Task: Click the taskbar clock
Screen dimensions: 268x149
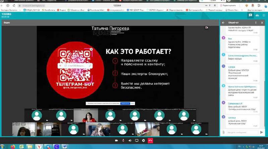Action: pyautogui.click(x=261, y=147)
